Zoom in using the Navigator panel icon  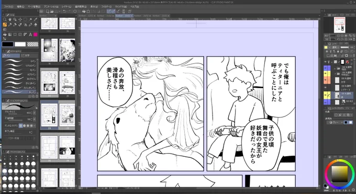(x=342, y=36)
